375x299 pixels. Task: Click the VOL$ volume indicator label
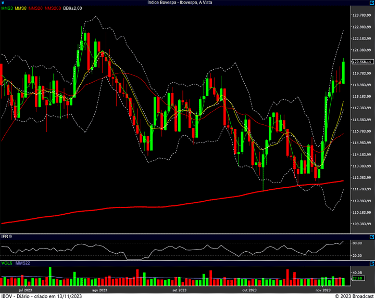pos(7,263)
